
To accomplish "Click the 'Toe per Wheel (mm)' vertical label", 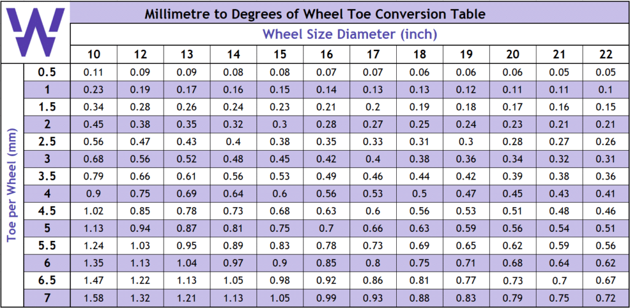I will (x=12, y=184).
